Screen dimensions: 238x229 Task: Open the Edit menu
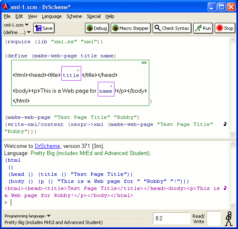coord(19,16)
